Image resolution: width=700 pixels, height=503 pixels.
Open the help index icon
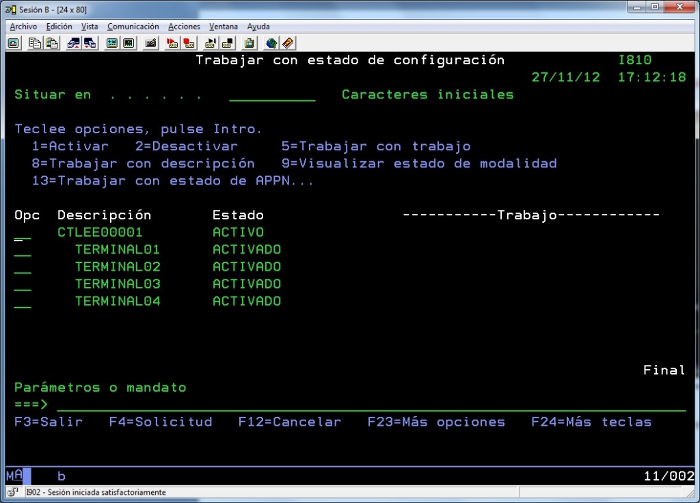(288, 43)
